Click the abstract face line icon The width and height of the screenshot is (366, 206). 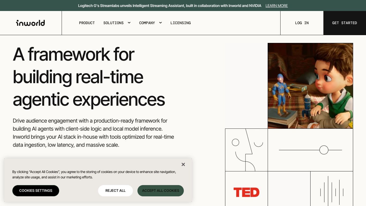(247, 150)
